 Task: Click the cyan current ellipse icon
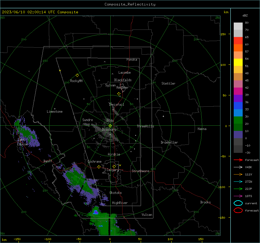pos(238,203)
